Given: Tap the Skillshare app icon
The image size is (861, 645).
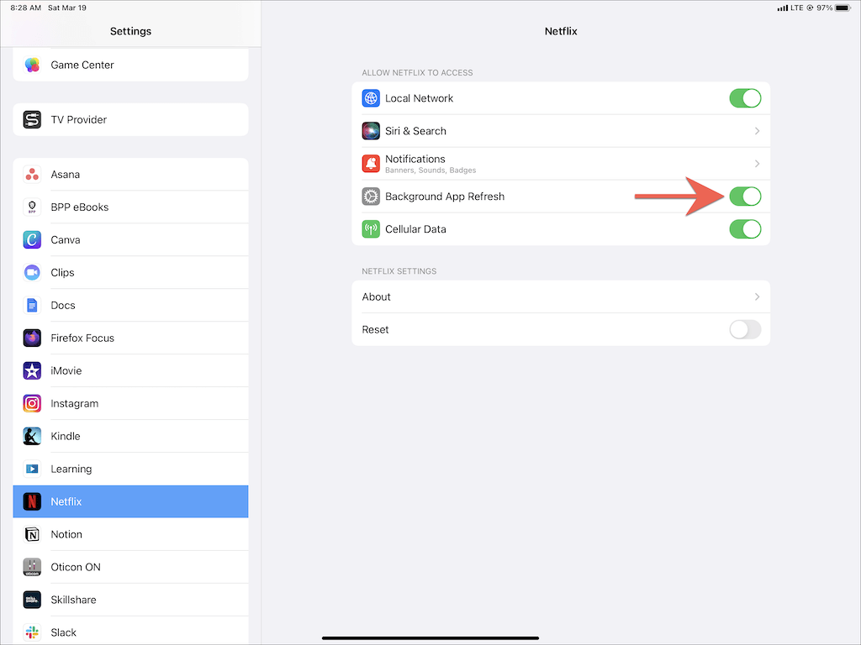Looking at the screenshot, I should point(32,600).
